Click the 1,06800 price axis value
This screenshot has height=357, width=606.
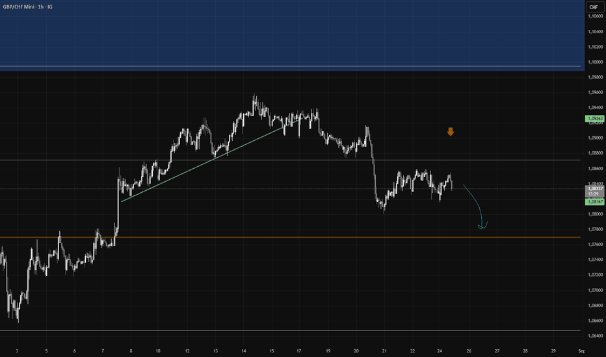595,306
